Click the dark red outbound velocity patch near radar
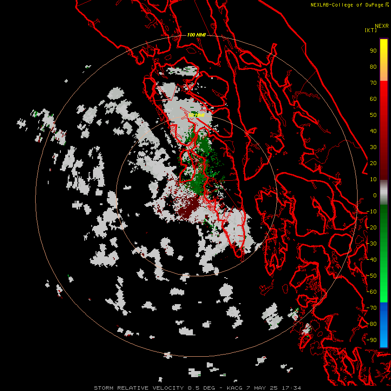The width and height of the screenshot is (391, 391). (x=188, y=208)
